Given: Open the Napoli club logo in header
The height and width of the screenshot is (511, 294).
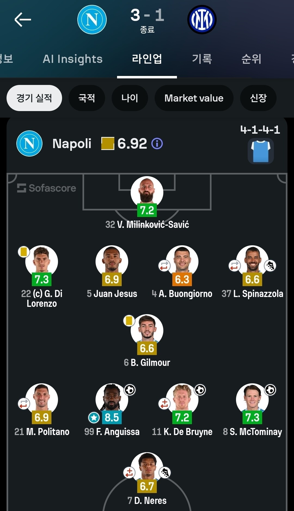Looking at the screenshot, I should [92, 20].
